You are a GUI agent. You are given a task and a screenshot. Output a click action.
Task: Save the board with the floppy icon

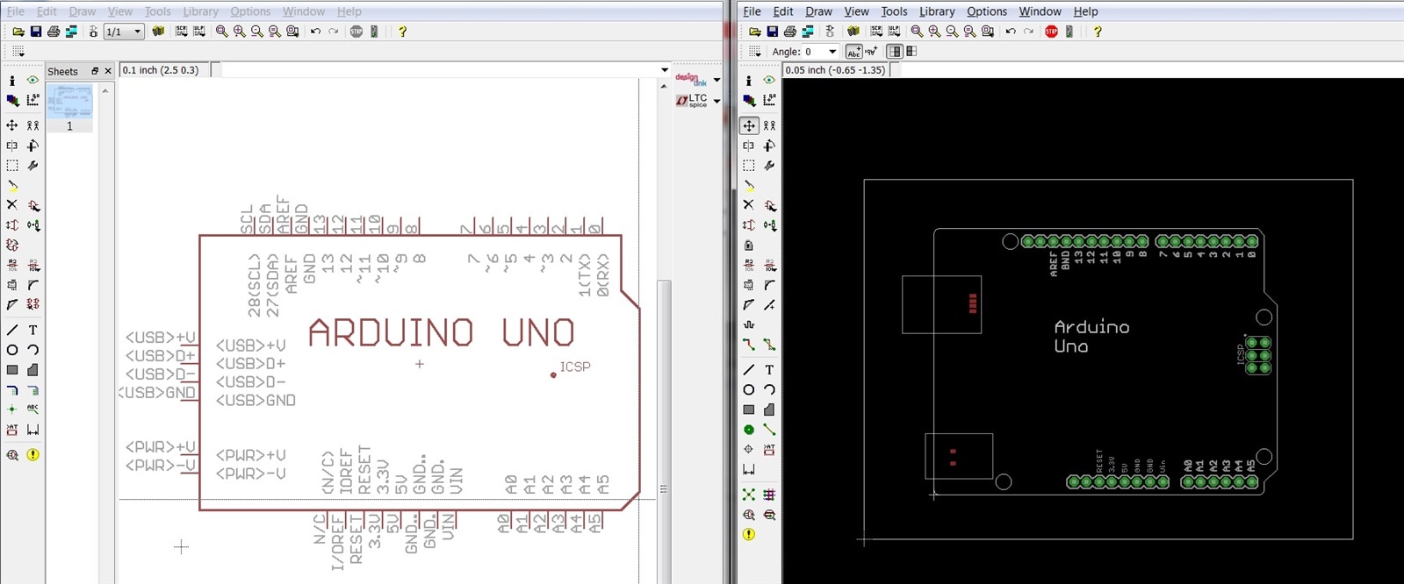pyautogui.click(x=772, y=32)
